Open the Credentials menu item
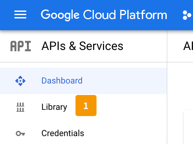 [x=63, y=133]
